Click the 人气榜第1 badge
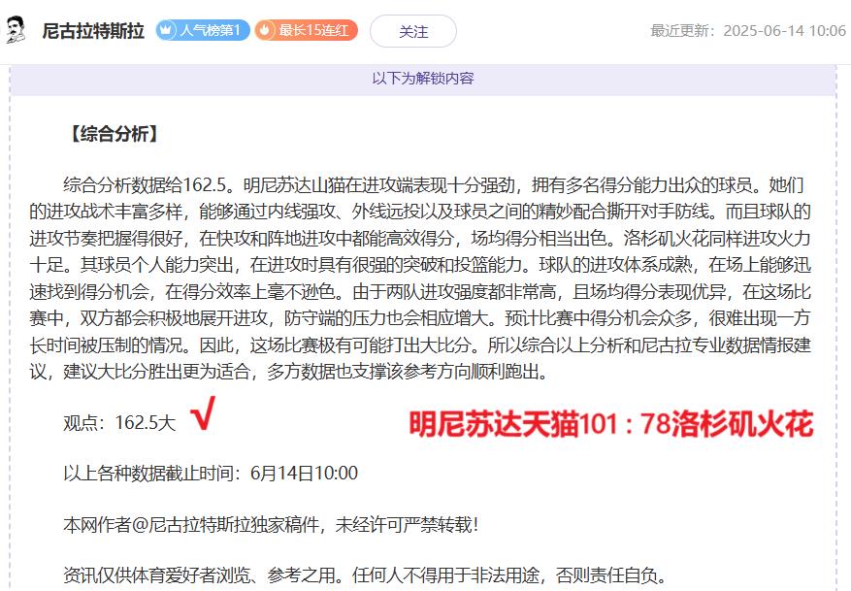Viewport: 851px width, 591px height. [x=203, y=30]
